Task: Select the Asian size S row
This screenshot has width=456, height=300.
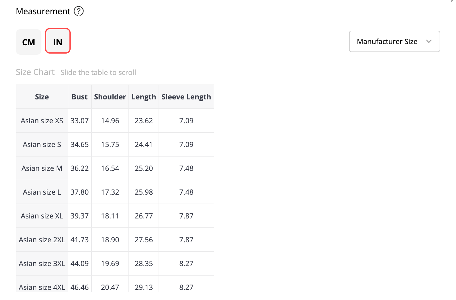Action: tap(115, 144)
